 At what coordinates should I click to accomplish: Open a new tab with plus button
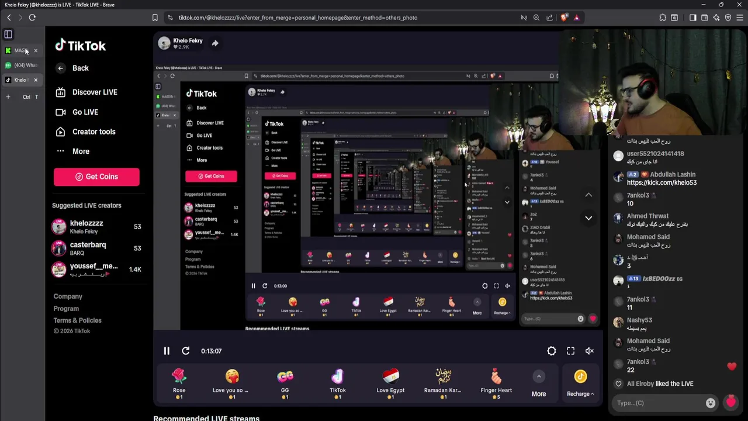[x=8, y=97]
